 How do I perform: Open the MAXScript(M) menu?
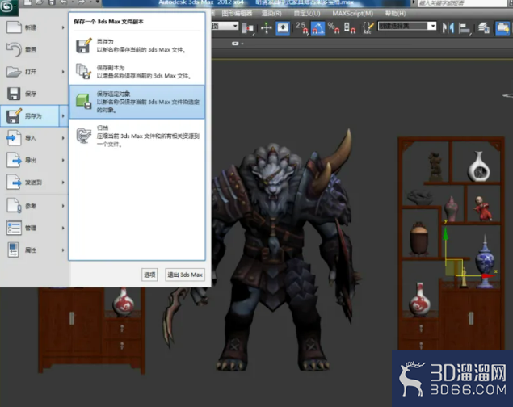coord(353,14)
